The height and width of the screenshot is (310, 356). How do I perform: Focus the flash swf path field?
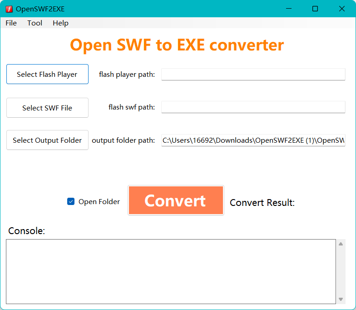253,107
